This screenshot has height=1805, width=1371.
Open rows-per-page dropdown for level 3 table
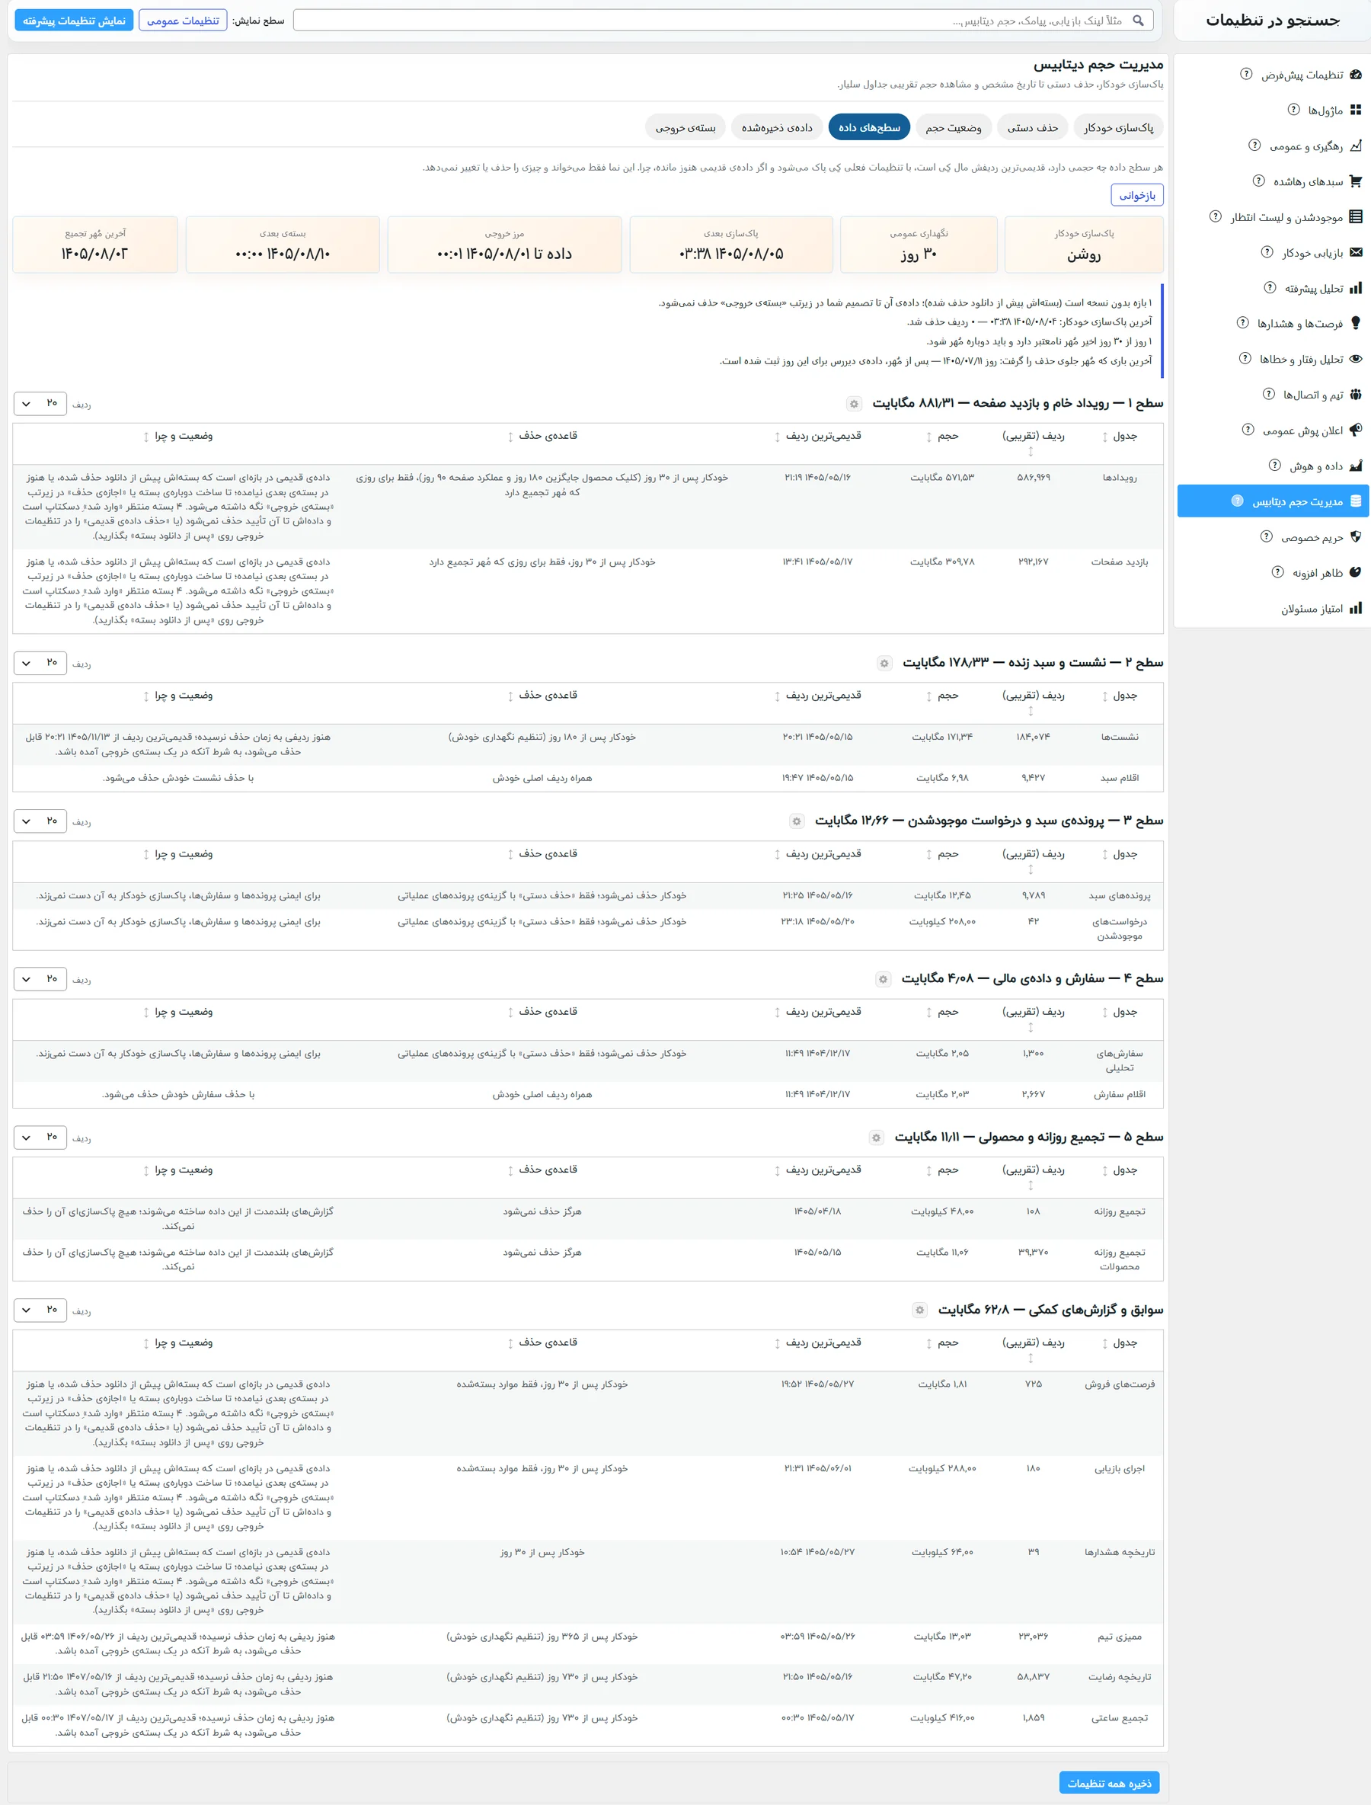[x=40, y=821]
